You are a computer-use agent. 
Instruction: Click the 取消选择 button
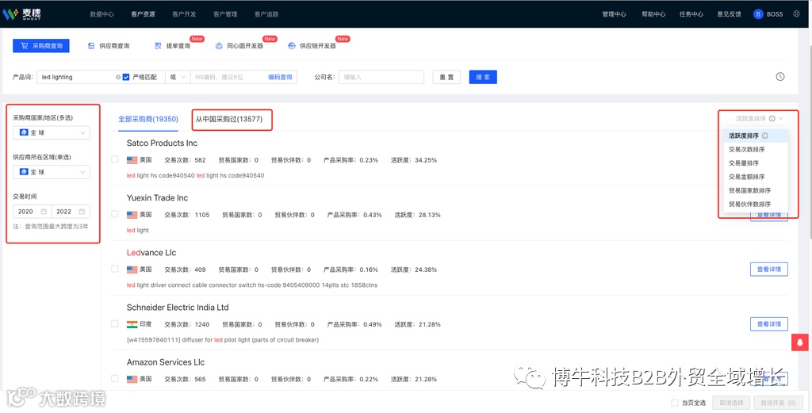tap(731, 403)
